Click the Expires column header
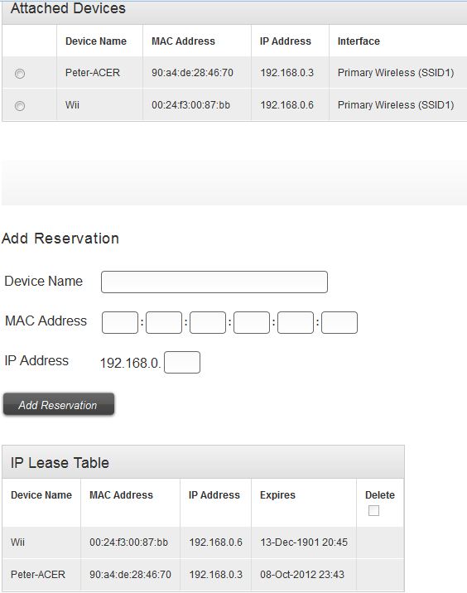Screen dimensions: 467x593 [277, 495]
